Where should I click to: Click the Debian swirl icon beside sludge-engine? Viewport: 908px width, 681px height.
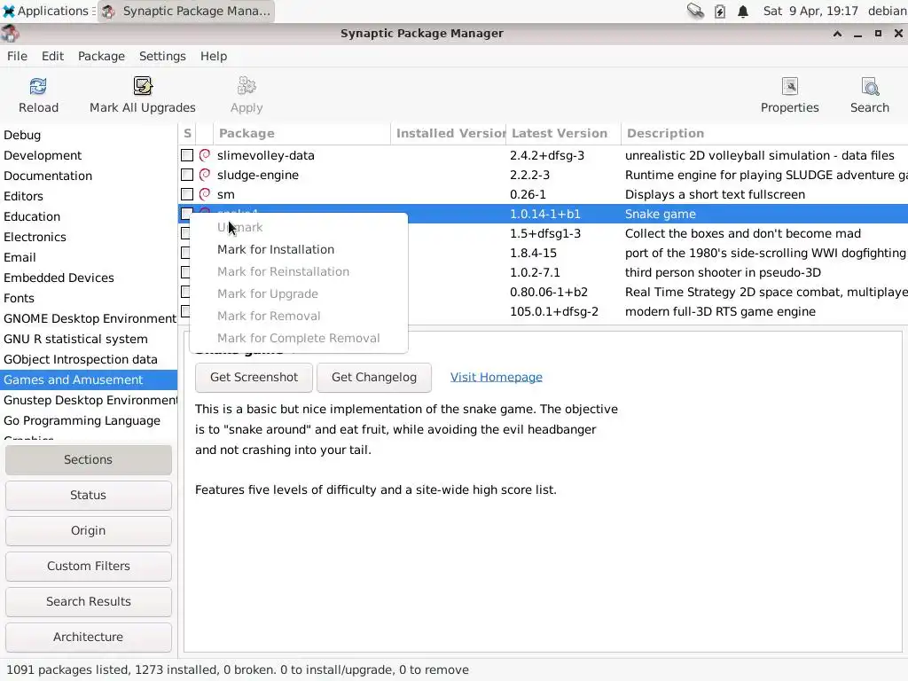point(205,175)
